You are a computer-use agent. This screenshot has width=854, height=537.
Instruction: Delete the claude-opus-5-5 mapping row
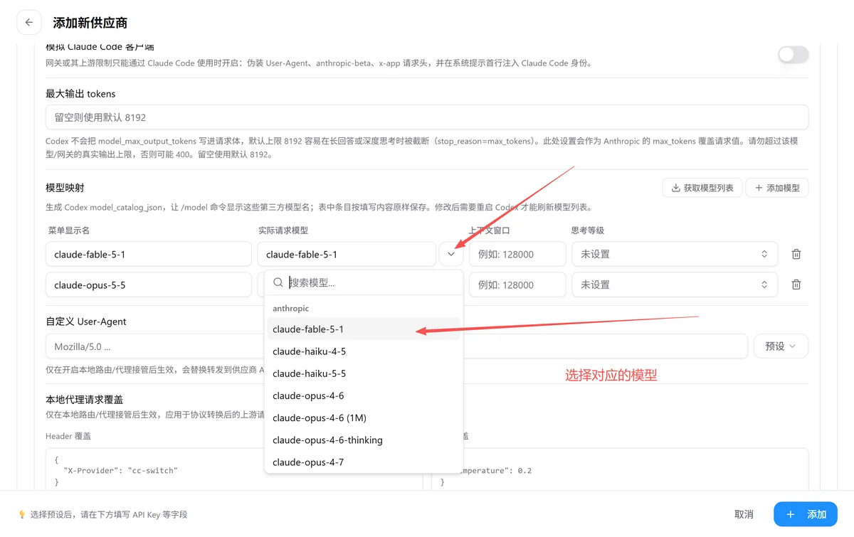pos(796,285)
